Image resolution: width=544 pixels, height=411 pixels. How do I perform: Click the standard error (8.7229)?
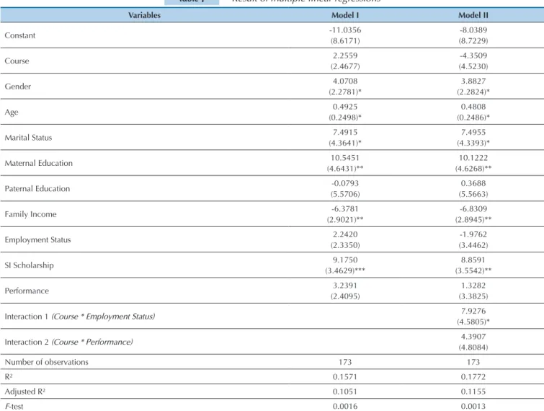point(473,41)
